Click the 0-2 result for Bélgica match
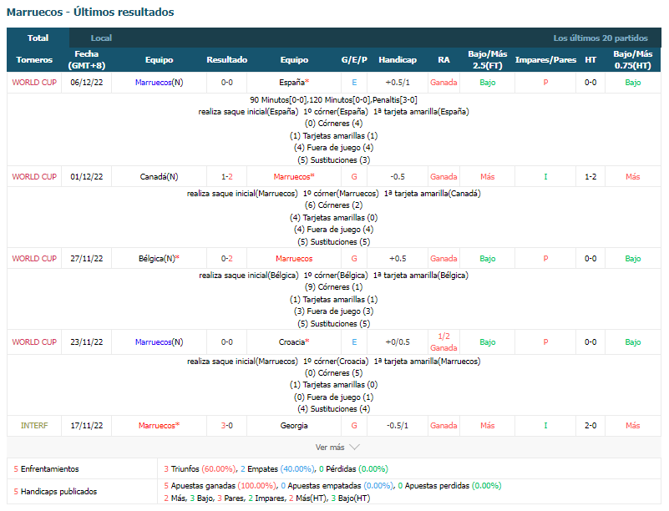The height and width of the screenshot is (511, 669). coord(227,259)
